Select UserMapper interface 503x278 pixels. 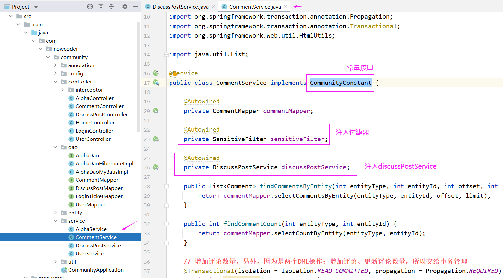[x=90, y=204]
